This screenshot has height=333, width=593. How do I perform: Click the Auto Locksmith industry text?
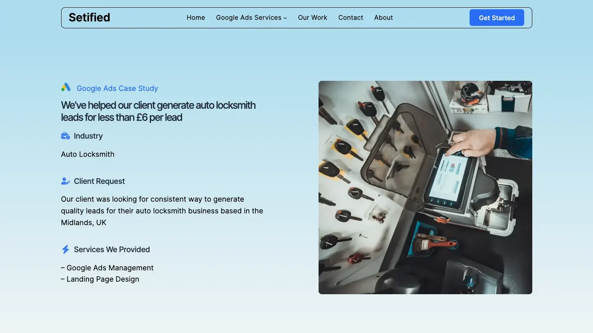[x=88, y=154]
